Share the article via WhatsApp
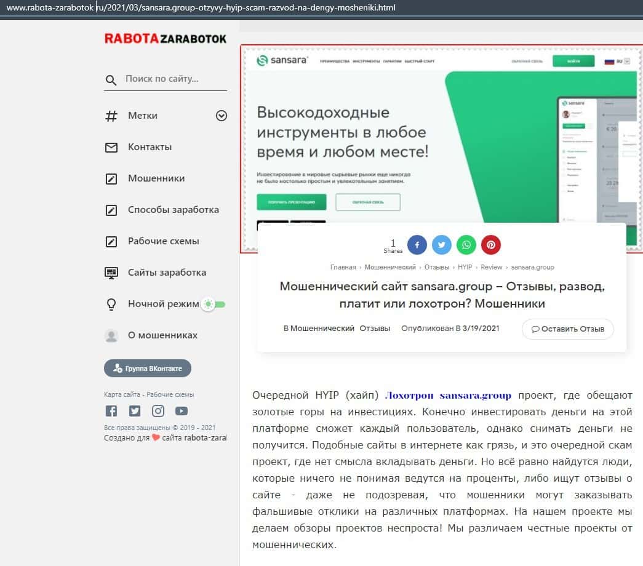The image size is (643, 566). [x=466, y=245]
